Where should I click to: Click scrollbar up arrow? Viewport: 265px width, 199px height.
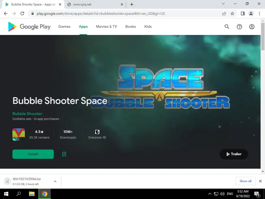263,21
